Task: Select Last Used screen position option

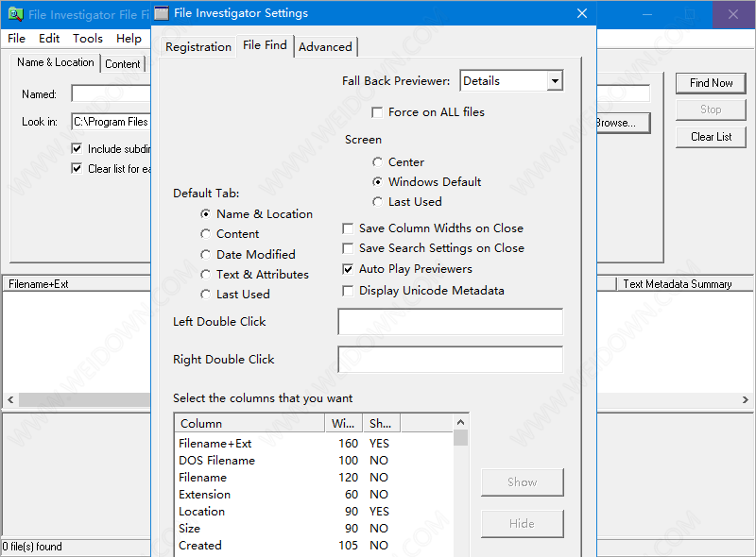Action: (x=378, y=202)
